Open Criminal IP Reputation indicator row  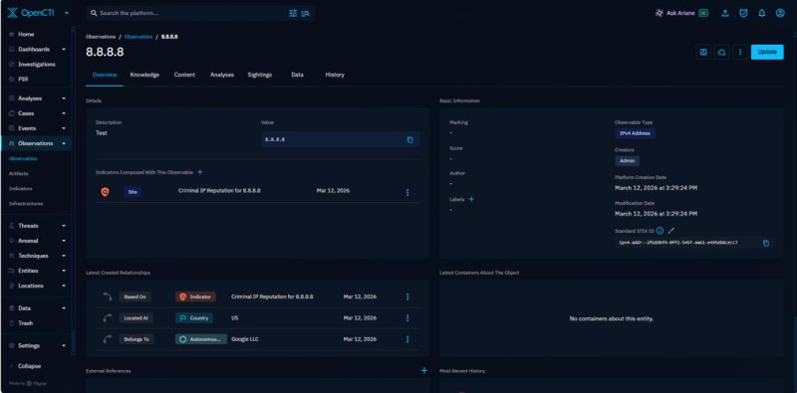pyautogui.click(x=258, y=192)
